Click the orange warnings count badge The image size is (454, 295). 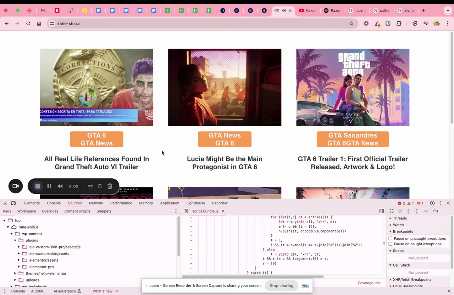click(410, 203)
